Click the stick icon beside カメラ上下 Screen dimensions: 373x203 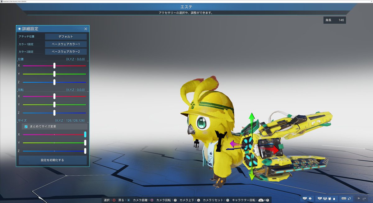pyautogui.click(x=198, y=200)
